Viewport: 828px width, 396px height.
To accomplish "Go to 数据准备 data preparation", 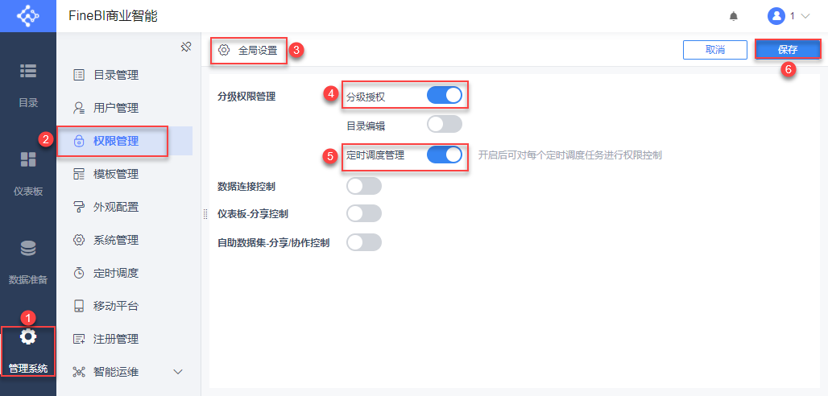I will tap(28, 261).
